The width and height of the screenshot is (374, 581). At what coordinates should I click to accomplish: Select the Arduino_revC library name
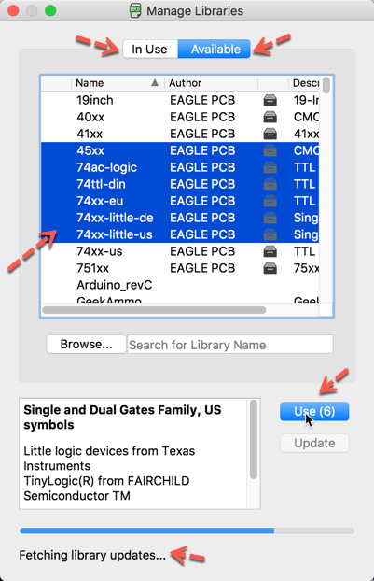pyautogui.click(x=115, y=285)
